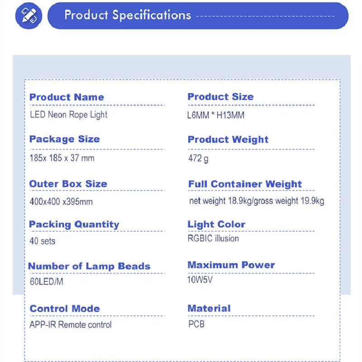The width and height of the screenshot is (362, 362).
Task: Click the Product Weight heading
Action: [228, 140]
